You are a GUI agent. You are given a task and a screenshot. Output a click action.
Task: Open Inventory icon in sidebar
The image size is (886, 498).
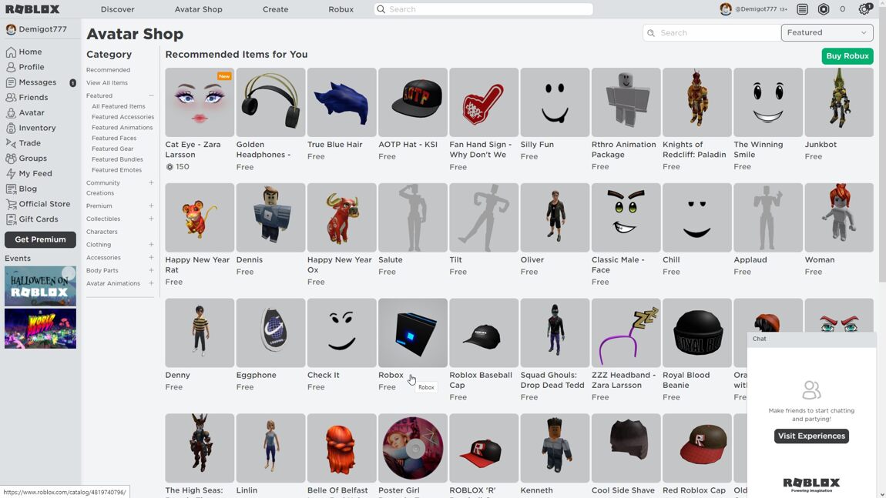pos(11,129)
